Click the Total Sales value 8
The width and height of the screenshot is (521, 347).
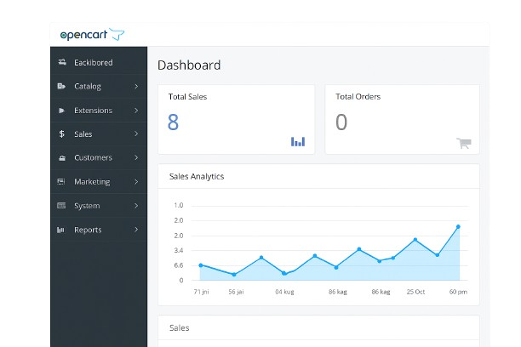pyautogui.click(x=173, y=122)
